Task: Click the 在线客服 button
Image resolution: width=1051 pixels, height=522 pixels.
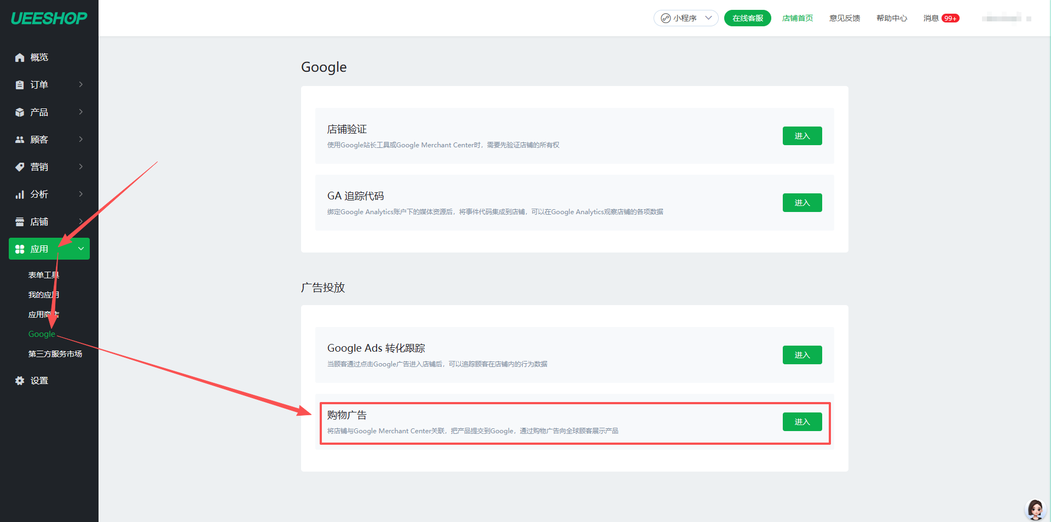Action: (x=747, y=18)
